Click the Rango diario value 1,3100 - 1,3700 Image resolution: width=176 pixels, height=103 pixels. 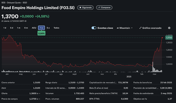(76, 83)
